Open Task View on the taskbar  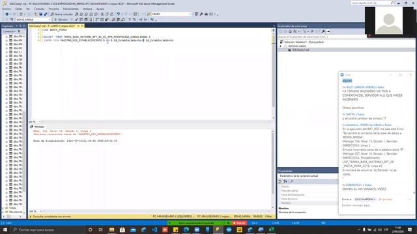coord(101,229)
